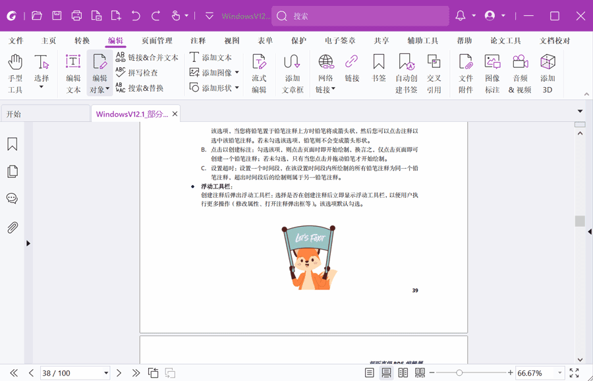The height and width of the screenshot is (381, 593).
Task: Select the Hand tool (手型工具)
Action: coord(15,73)
